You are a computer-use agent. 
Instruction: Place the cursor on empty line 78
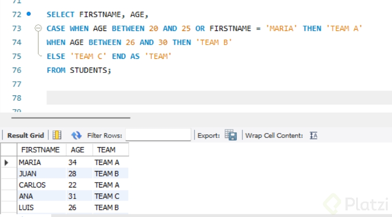pyautogui.click(x=177, y=98)
